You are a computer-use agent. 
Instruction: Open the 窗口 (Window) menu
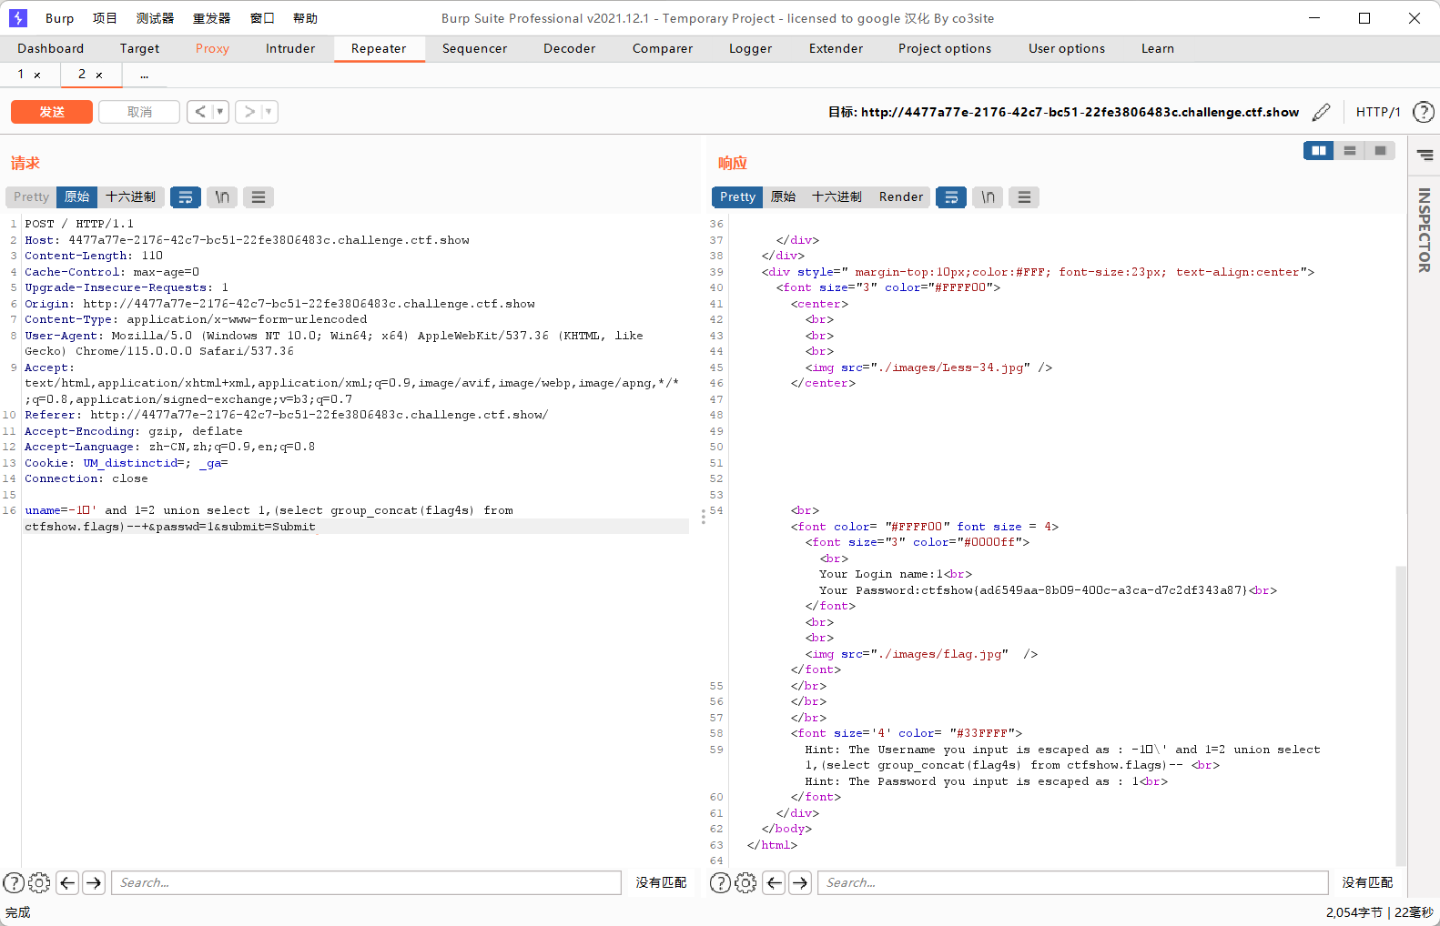point(262,18)
